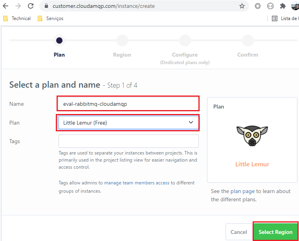Viewport: 299px width, 241px height.
Task: Open the Serviços bookmarks folder
Action: click(51, 18)
